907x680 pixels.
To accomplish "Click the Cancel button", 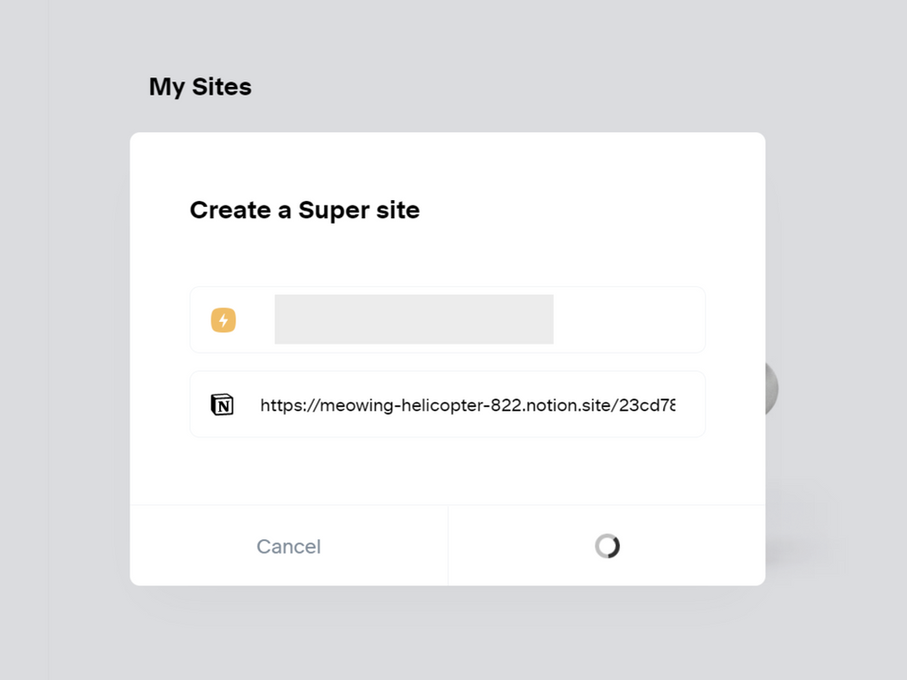I will [289, 546].
